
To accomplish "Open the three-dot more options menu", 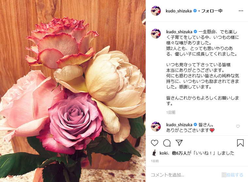I will tap(241, 11).
